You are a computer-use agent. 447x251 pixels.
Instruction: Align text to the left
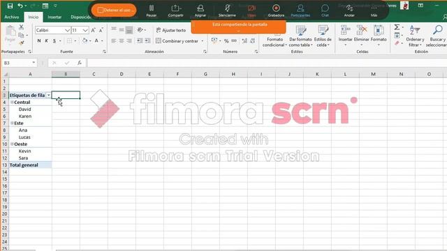[x=114, y=41]
